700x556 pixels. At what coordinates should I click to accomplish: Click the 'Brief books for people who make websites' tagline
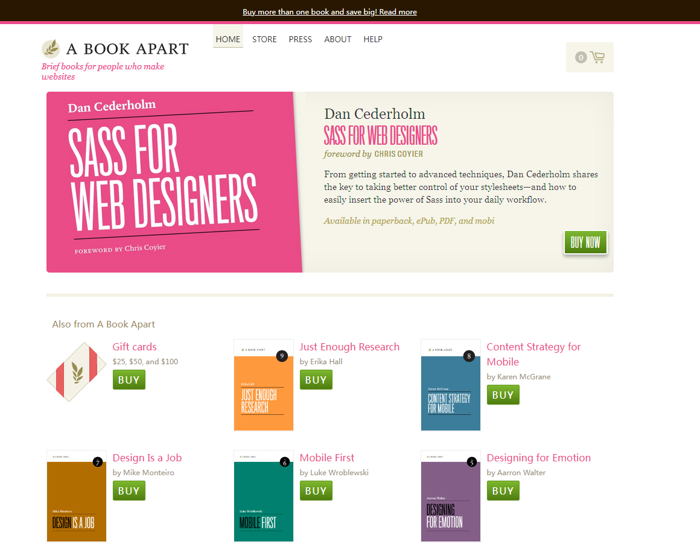pyautogui.click(x=103, y=71)
